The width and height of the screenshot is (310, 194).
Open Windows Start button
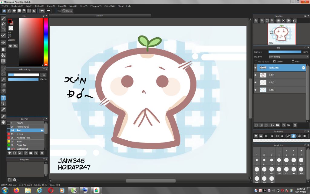[x=5, y=190]
